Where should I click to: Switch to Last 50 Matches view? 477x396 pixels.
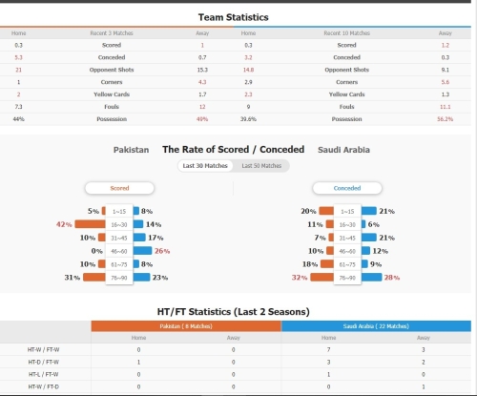[x=261, y=166]
